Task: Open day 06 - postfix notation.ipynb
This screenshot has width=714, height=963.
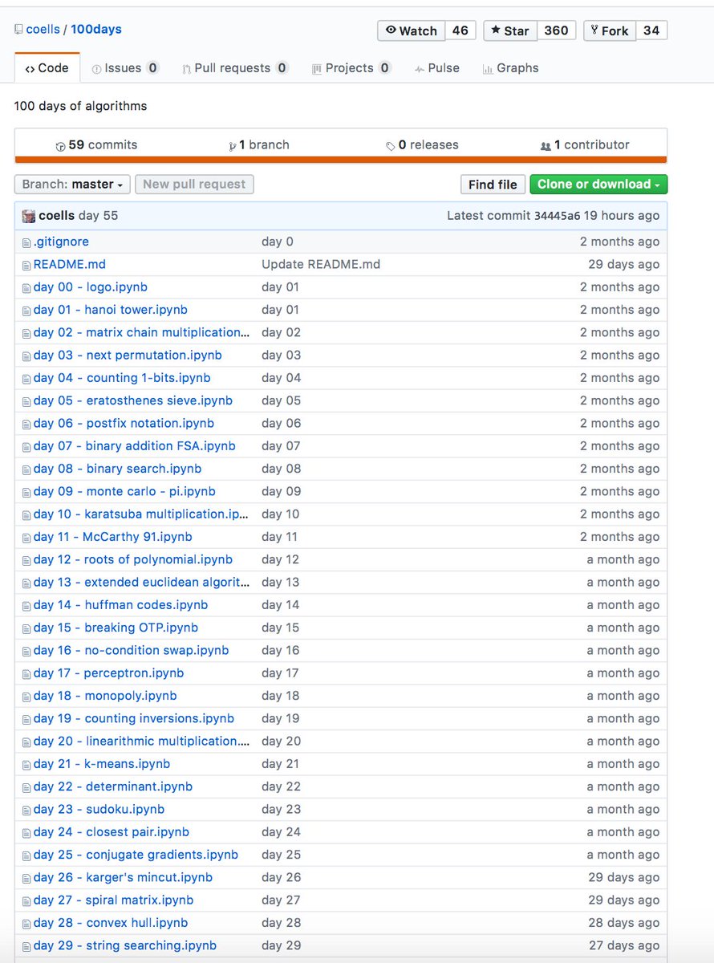Action: (x=124, y=424)
